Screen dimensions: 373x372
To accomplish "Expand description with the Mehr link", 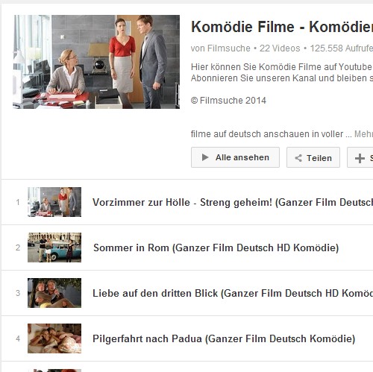I will [363, 134].
